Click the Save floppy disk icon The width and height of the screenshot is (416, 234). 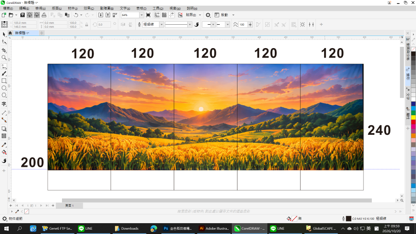22,15
